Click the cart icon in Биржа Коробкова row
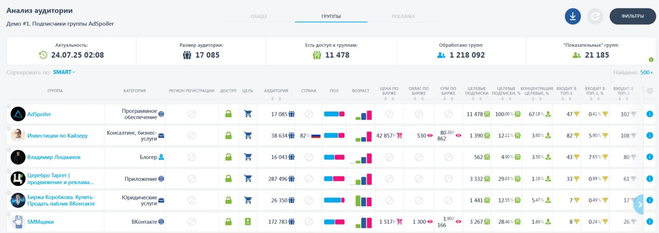 click(248, 200)
